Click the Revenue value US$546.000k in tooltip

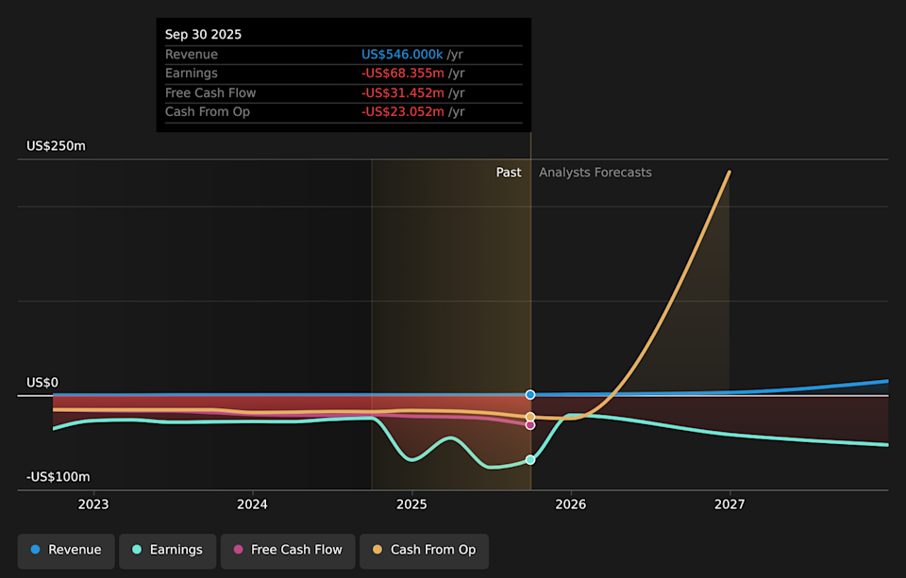pyautogui.click(x=402, y=55)
